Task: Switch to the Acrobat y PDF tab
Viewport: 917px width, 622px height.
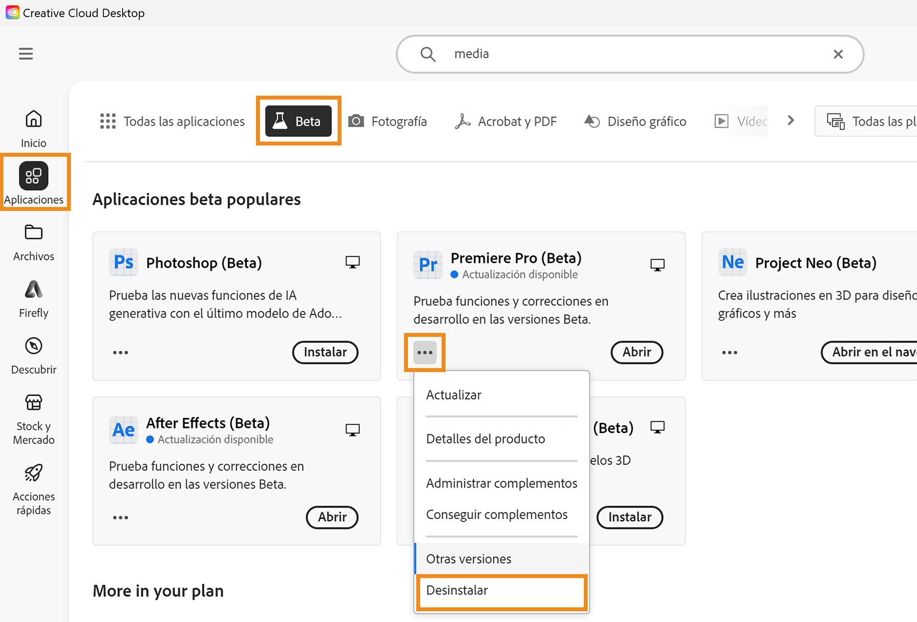Action: pos(505,121)
